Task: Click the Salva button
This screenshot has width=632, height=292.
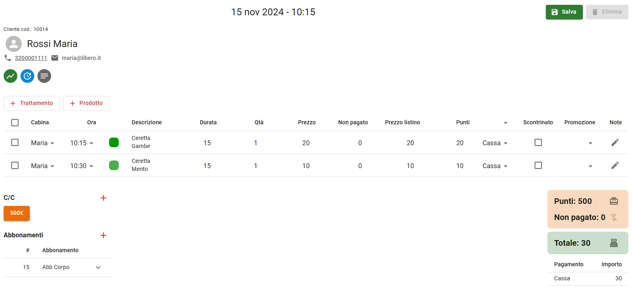Action: point(564,12)
